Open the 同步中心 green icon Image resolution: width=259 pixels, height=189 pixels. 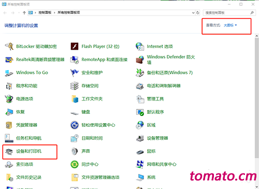(75, 164)
